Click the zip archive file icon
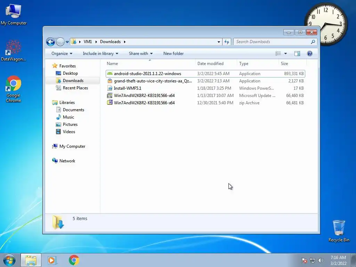This screenshot has width=356, height=267. point(110,103)
